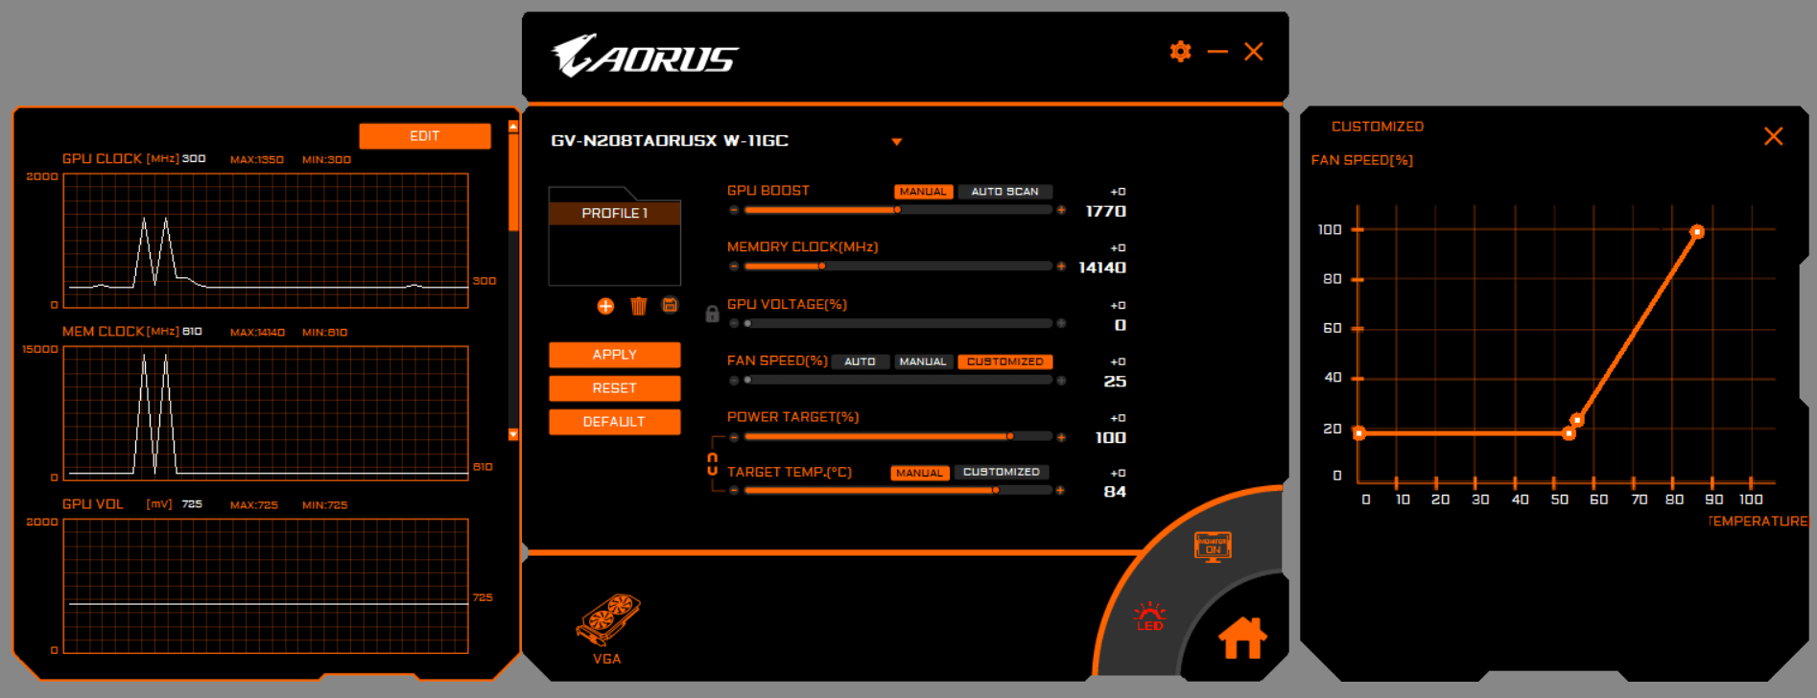
Task: Open the GPU model dropdown arrow
Action: pos(897,142)
